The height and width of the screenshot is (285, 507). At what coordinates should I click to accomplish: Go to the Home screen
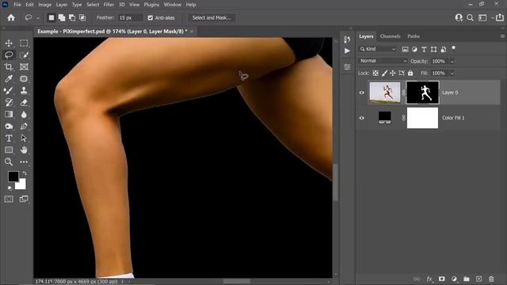11,17
